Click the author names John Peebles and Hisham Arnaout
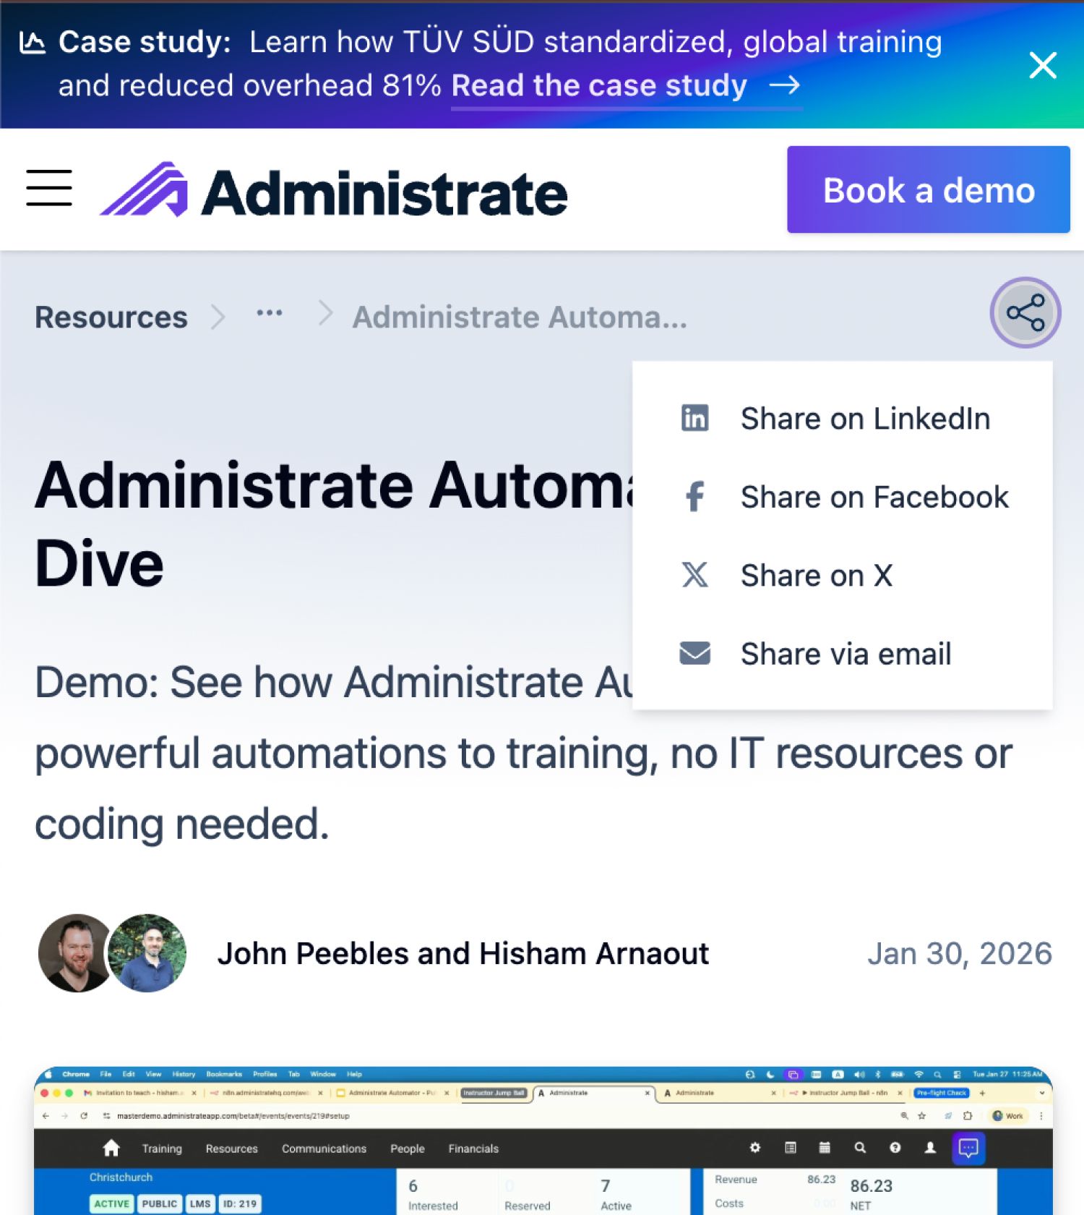This screenshot has height=1215, width=1084. tap(463, 954)
